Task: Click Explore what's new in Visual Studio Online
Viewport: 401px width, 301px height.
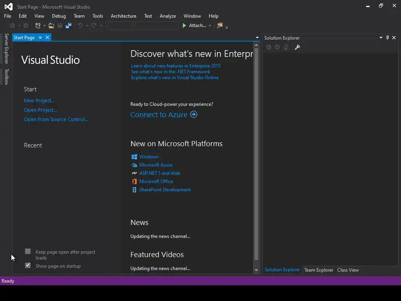Action: [175, 78]
